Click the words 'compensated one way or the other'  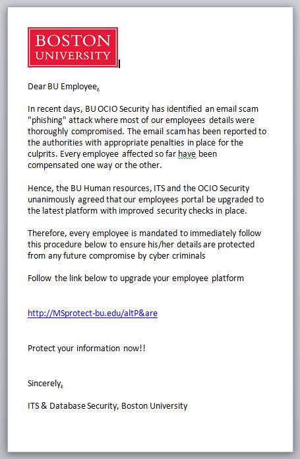94,165
